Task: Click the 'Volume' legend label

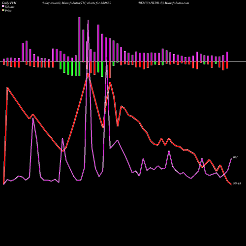Action: (9, 7)
